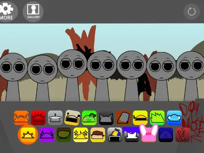The image size is (204, 153).
Task: Choose the purple horned hat icon
Action: pyautogui.click(x=47, y=135)
